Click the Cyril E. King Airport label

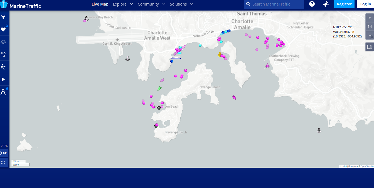point(117,44)
